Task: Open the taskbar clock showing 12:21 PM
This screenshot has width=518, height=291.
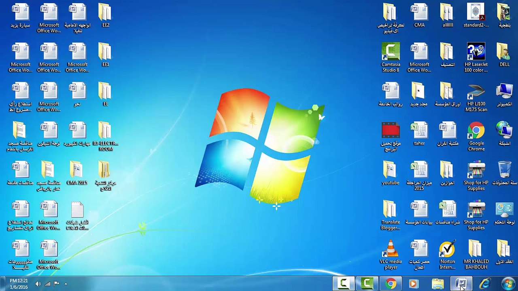Action: point(19,284)
